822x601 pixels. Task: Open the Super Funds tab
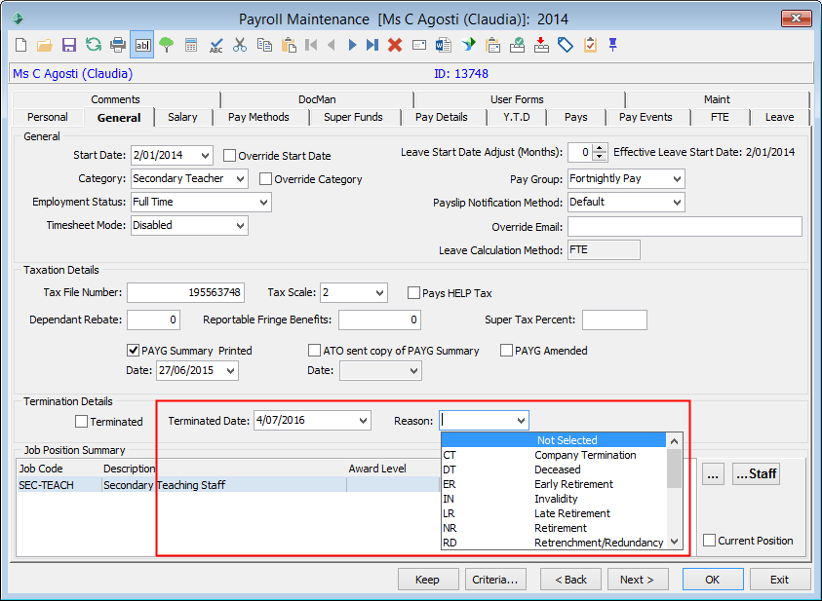[x=353, y=117]
